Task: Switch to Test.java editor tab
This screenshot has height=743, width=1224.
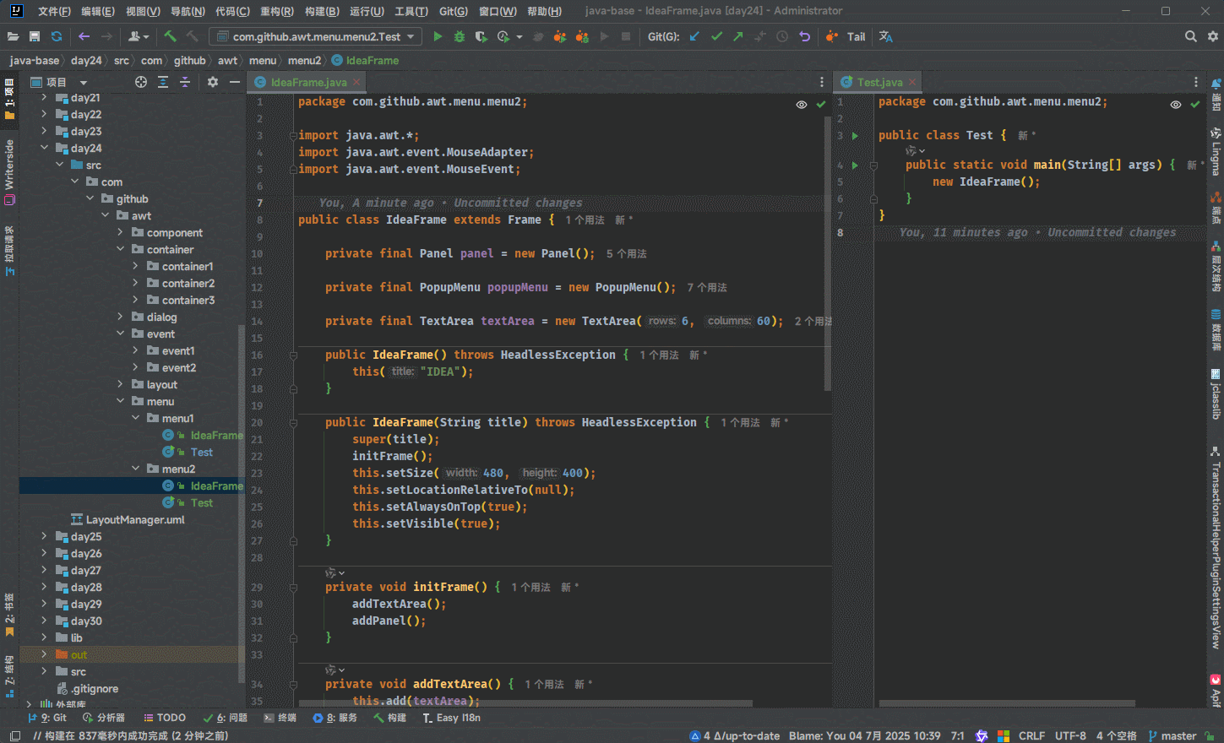Action: (x=879, y=82)
